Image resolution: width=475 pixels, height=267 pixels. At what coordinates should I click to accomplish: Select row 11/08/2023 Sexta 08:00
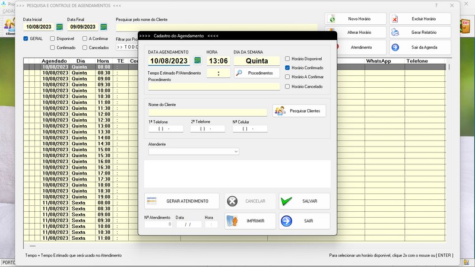click(x=235, y=203)
